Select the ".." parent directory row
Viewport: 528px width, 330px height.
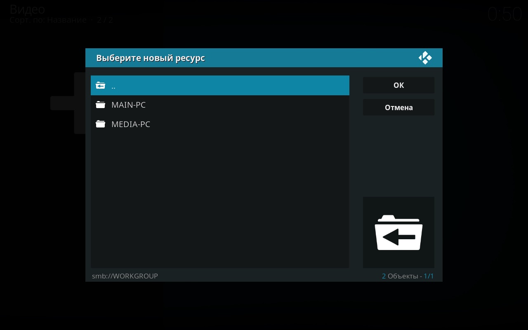tap(220, 85)
